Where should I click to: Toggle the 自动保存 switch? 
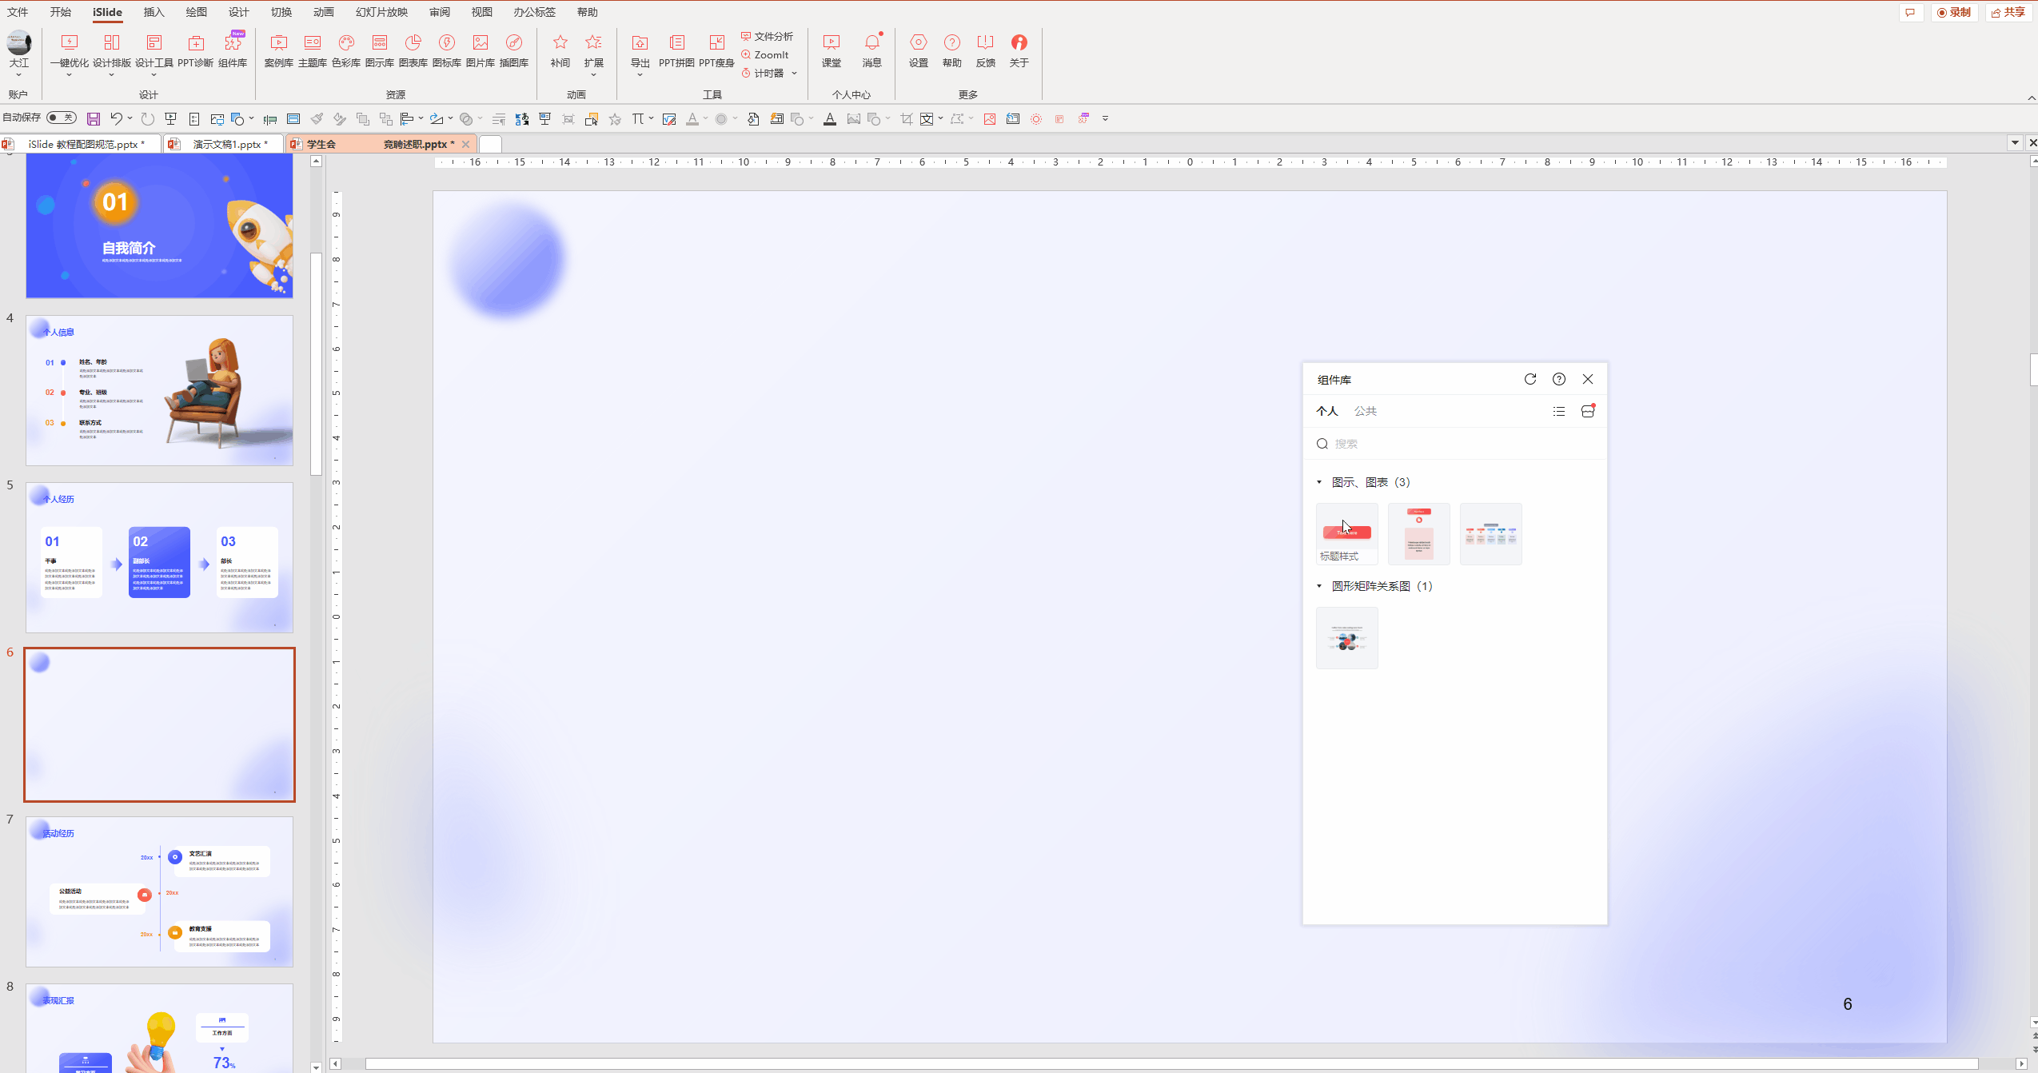tap(62, 118)
